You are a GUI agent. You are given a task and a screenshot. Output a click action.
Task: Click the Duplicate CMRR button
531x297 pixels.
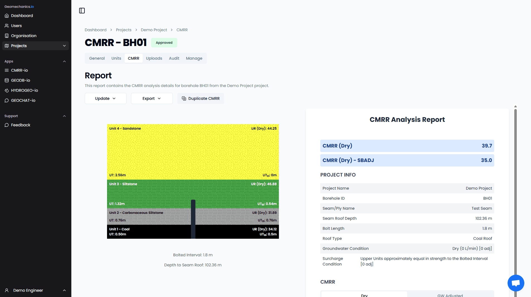(x=200, y=98)
